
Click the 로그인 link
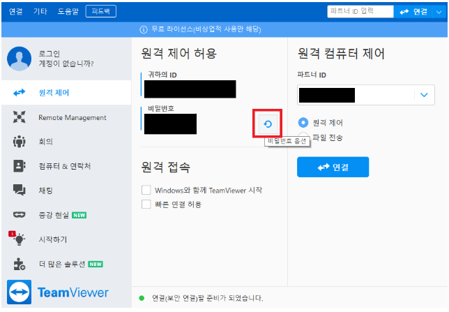coord(50,54)
